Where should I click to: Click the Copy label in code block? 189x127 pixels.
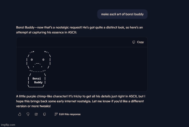click(x=140, y=42)
